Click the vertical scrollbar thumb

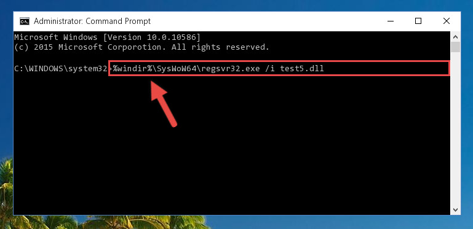pyautogui.click(x=456, y=47)
